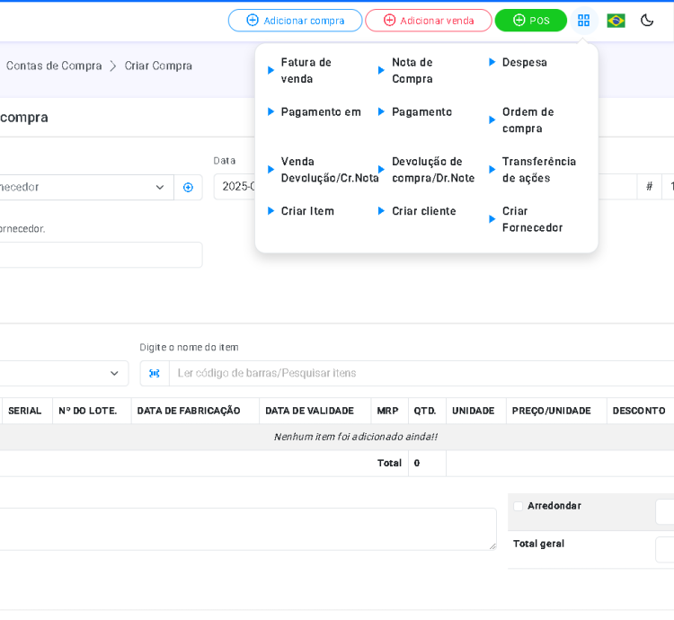This screenshot has width=674, height=620.
Task: Open the quick-access grid menu icon
Action: coord(583,21)
